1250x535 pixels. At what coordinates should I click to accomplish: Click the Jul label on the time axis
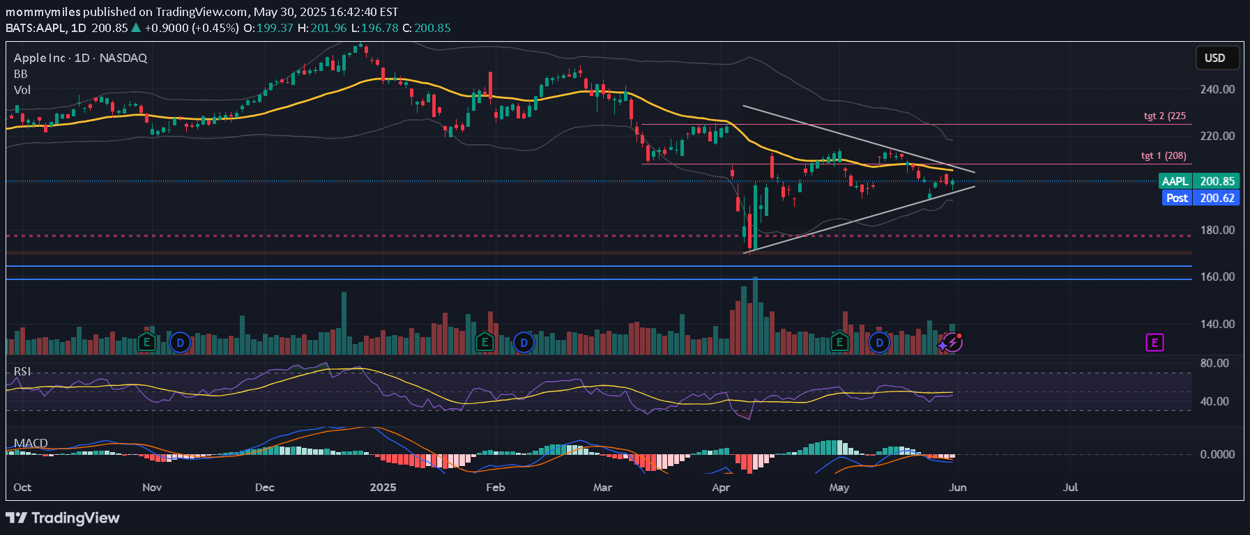1070,487
